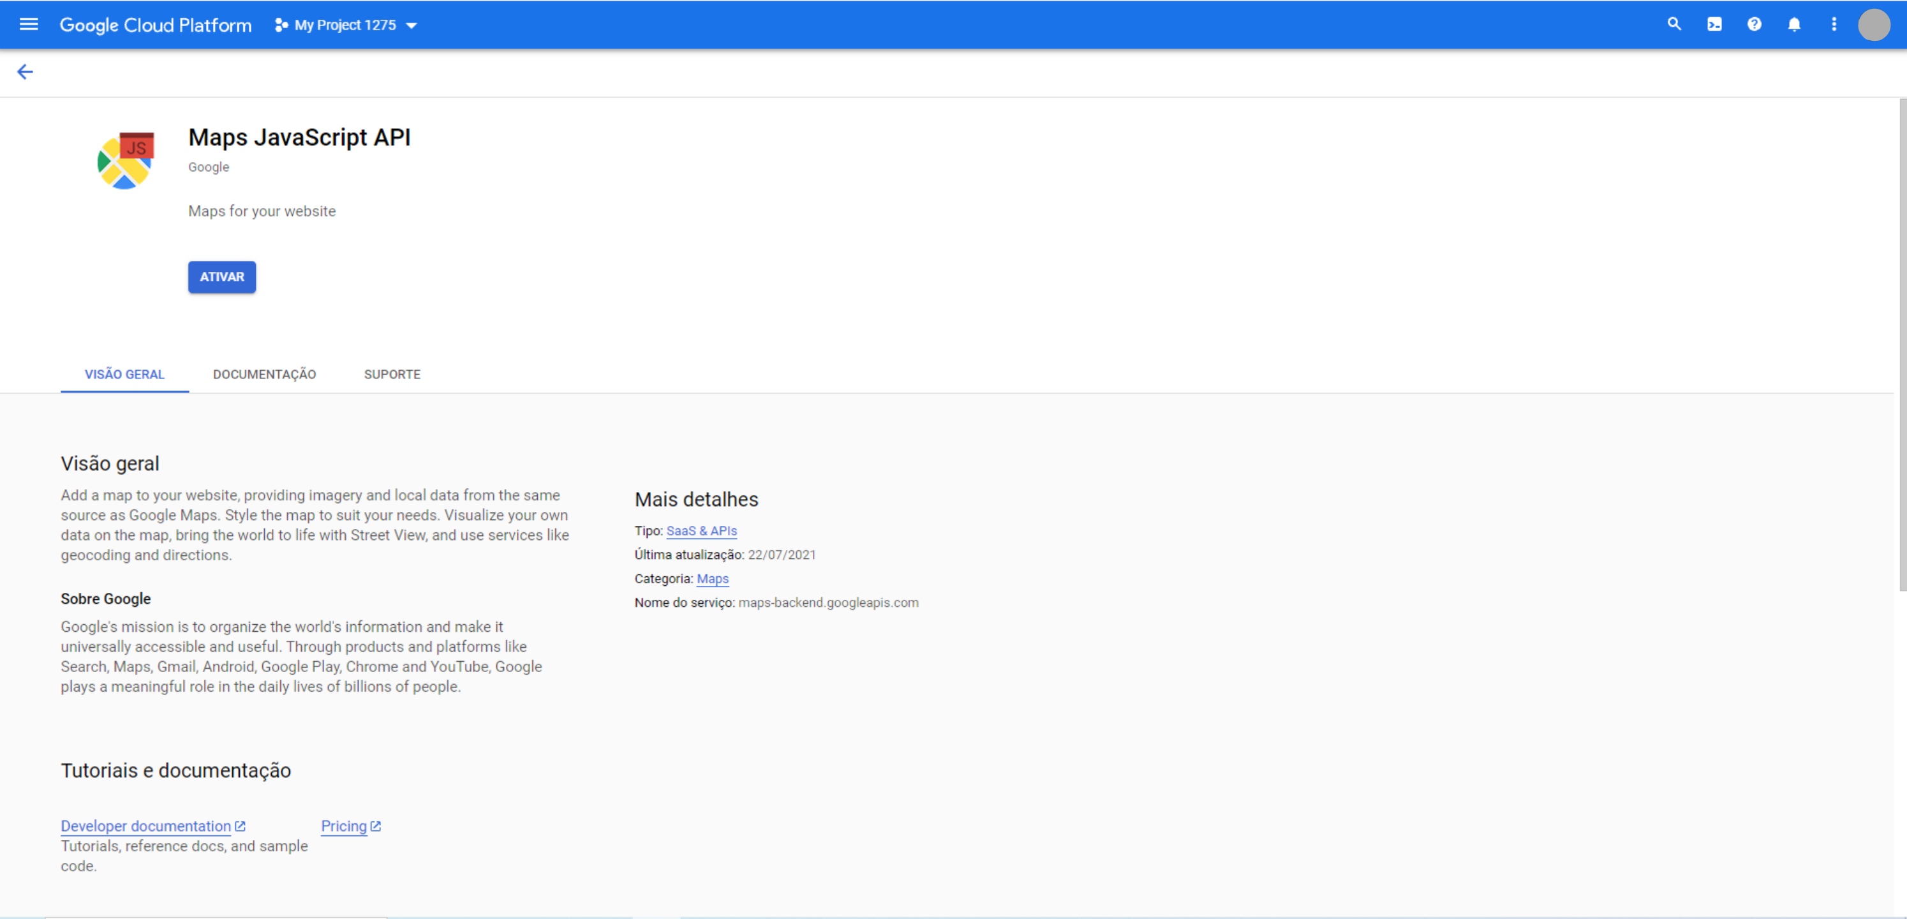The image size is (1907, 919).
Task: Switch to the Documentação tab
Action: click(264, 374)
